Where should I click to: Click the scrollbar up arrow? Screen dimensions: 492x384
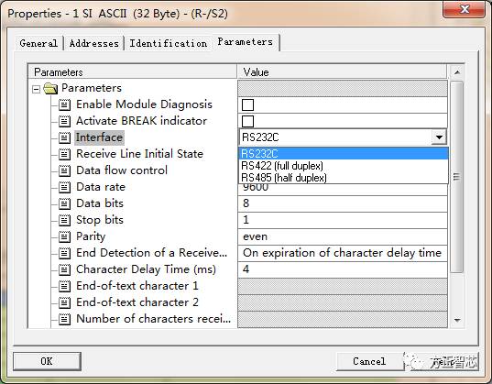[457, 72]
